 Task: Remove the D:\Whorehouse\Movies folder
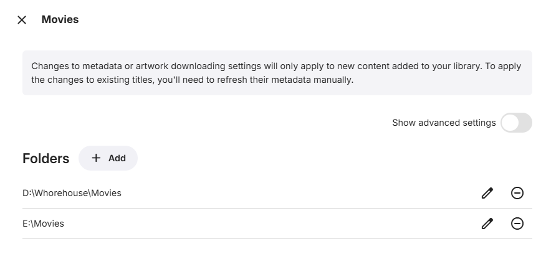click(x=517, y=193)
